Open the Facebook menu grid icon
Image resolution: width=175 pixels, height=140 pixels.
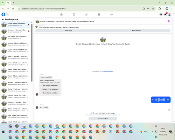pos(161,14)
